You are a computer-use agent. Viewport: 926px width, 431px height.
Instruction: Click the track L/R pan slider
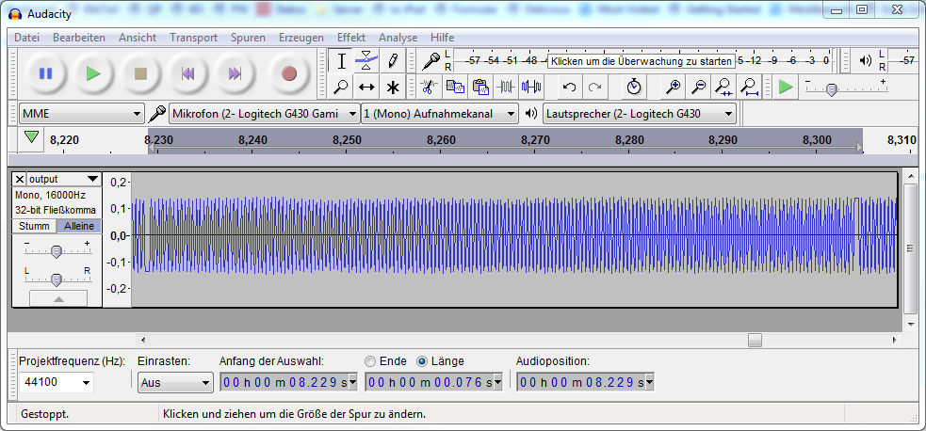(x=57, y=279)
